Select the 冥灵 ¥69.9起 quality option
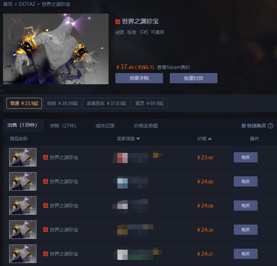The height and width of the screenshot is (266, 277). click(149, 103)
